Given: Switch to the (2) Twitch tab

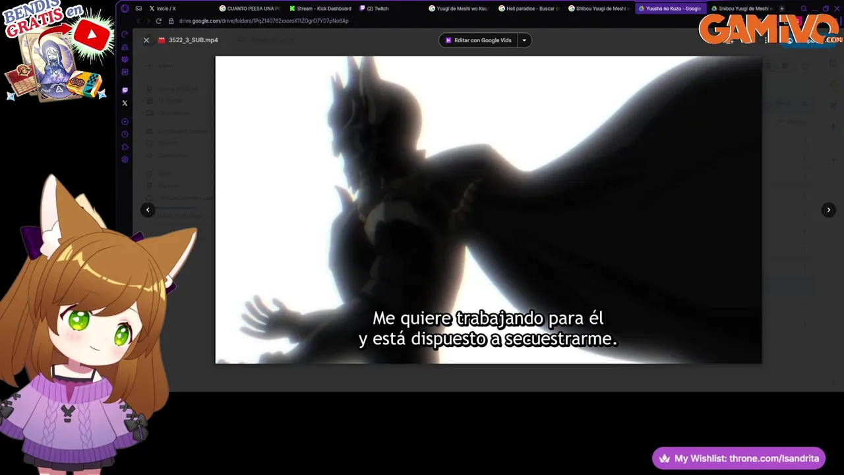Looking at the screenshot, I should pos(390,9).
